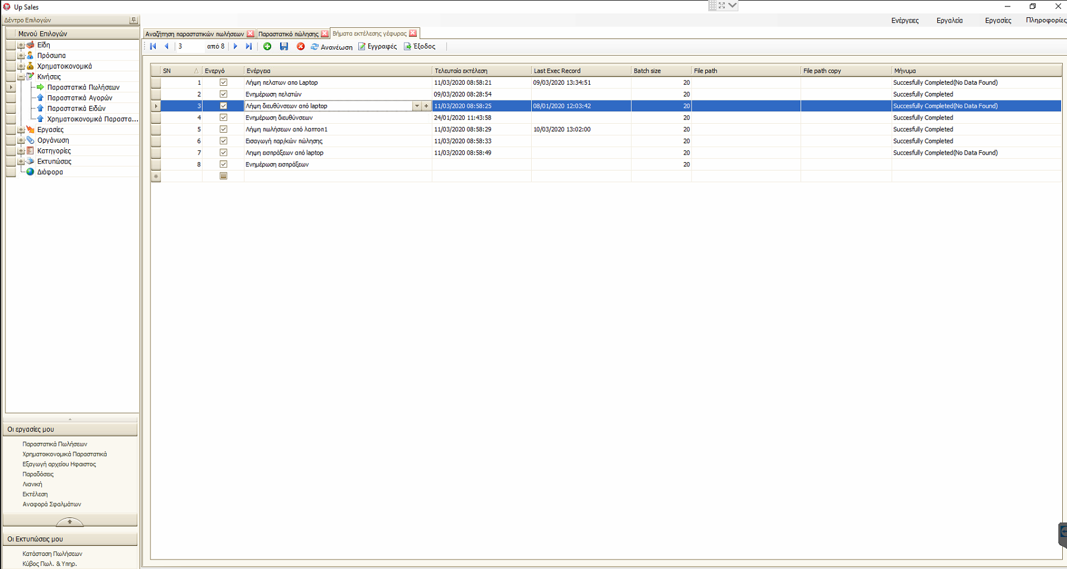Click the Εκτυπώσεις tree icon

[x=30, y=162]
